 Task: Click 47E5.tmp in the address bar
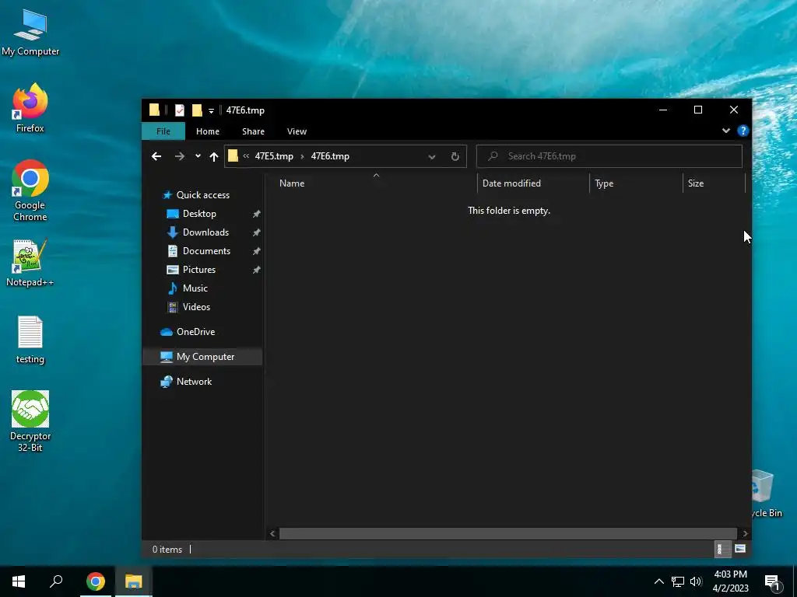[274, 156]
